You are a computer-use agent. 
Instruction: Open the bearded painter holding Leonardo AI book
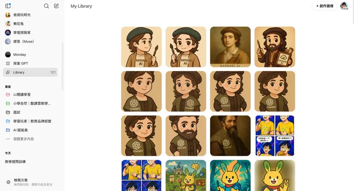(x=275, y=47)
